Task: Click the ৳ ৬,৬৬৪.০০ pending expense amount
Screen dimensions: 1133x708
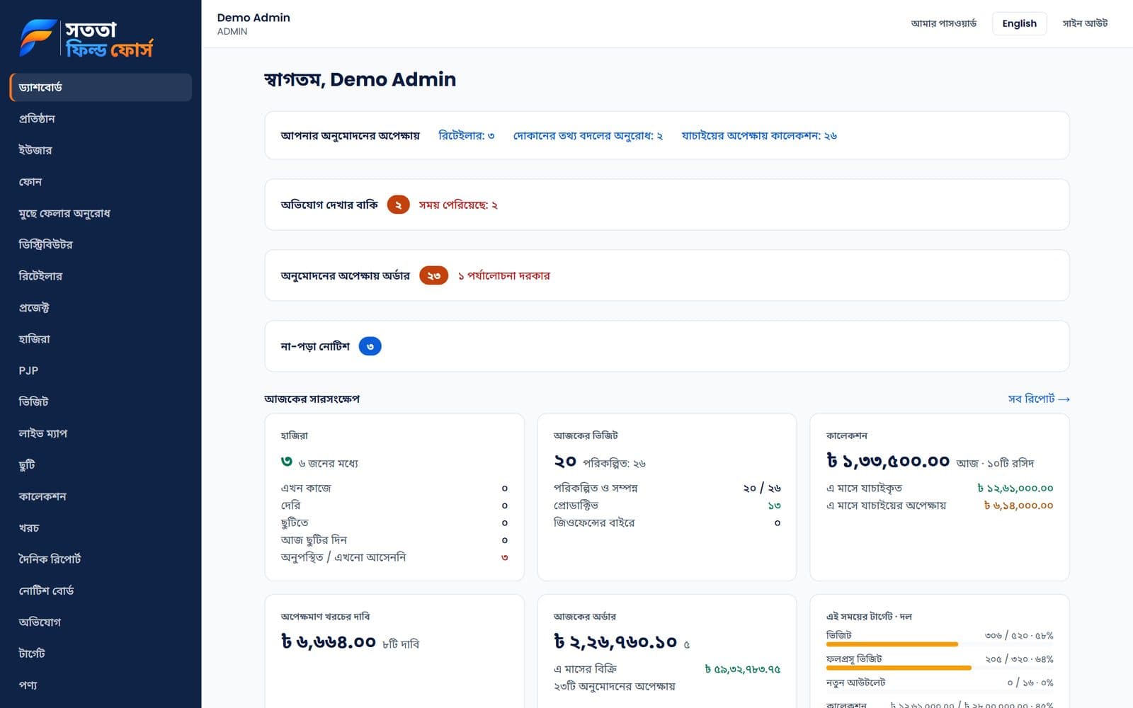Action: pyautogui.click(x=328, y=641)
